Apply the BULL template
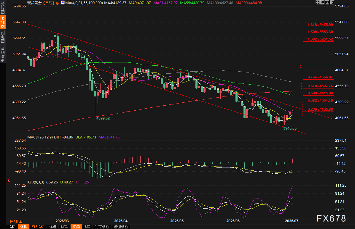Image resolution: width=355 pixels, height=229 pixels. click(x=65, y=227)
